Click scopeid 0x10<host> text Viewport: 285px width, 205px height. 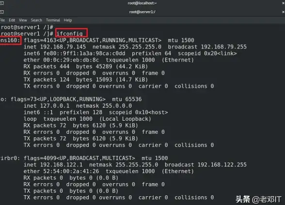coord(138,112)
